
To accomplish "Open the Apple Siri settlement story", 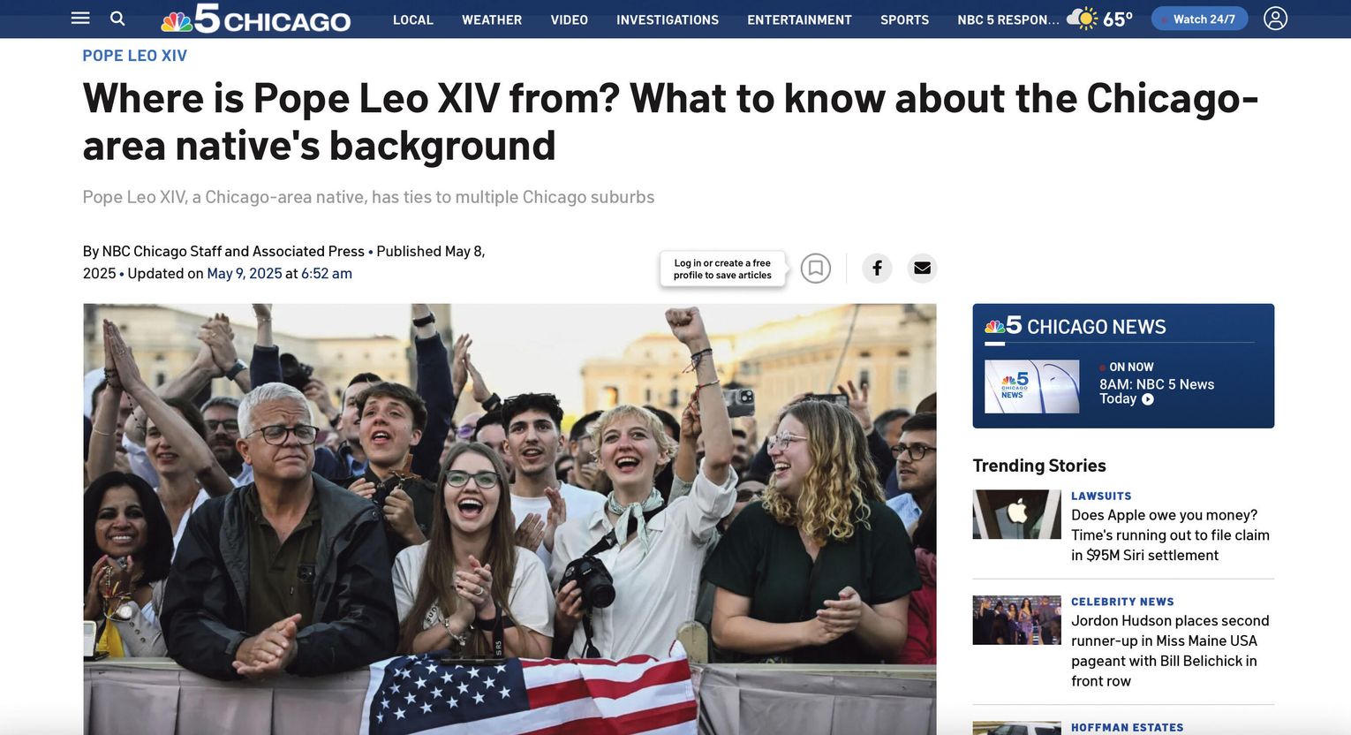I will pos(1170,534).
